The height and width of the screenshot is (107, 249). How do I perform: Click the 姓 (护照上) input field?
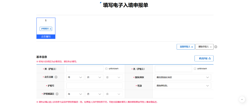85,69
